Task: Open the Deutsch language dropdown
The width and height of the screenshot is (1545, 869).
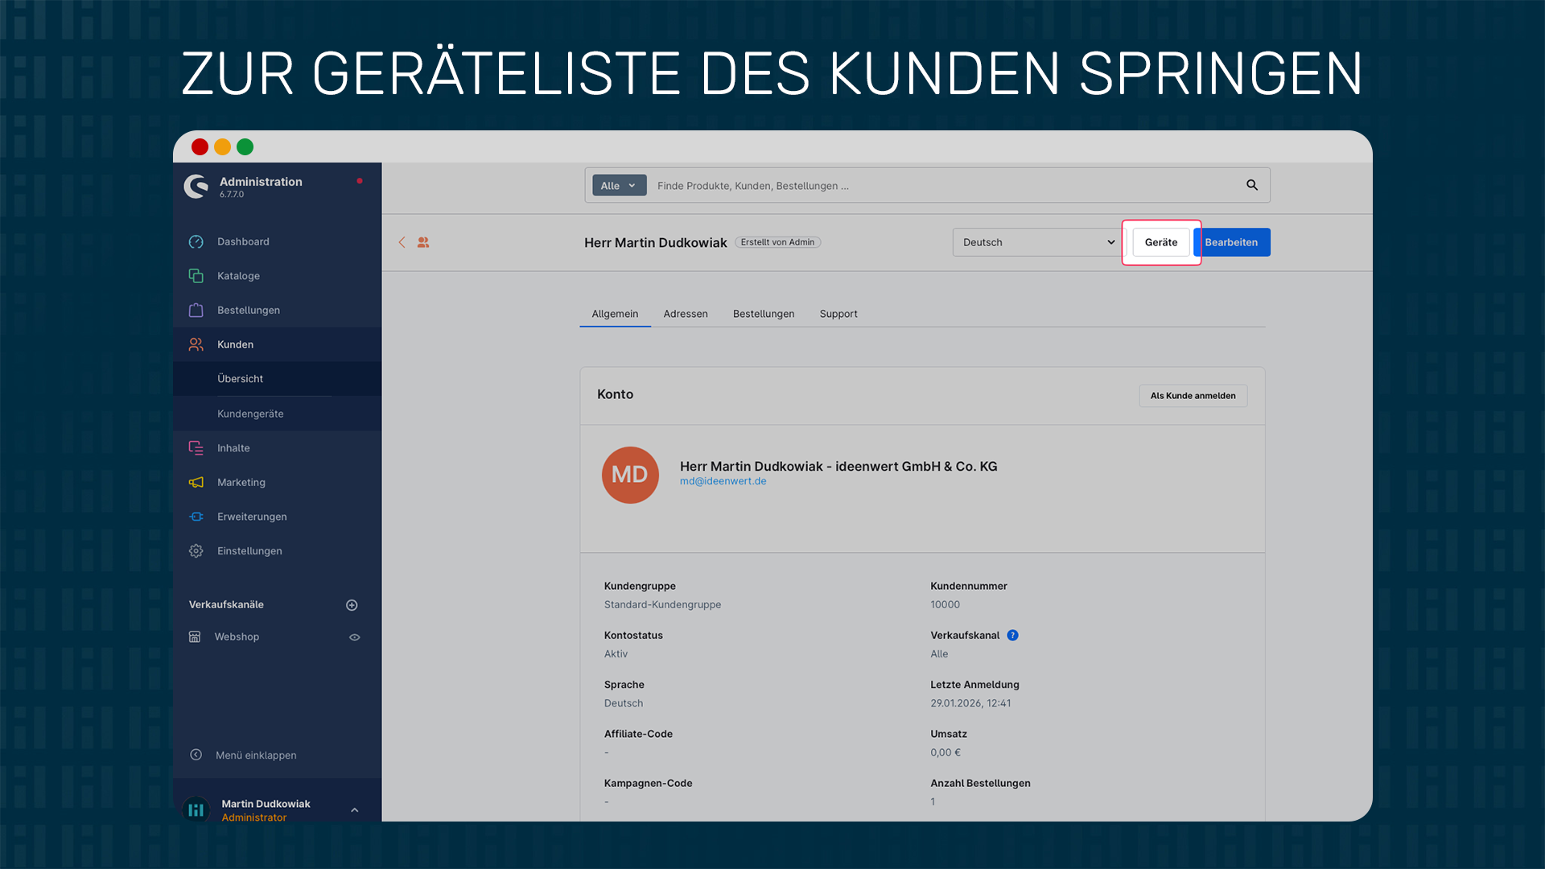Action: pyautogui.click(x=1037, y=242)
